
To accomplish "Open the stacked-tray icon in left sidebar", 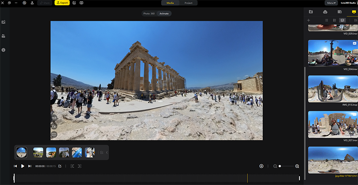I will (4, 36).
